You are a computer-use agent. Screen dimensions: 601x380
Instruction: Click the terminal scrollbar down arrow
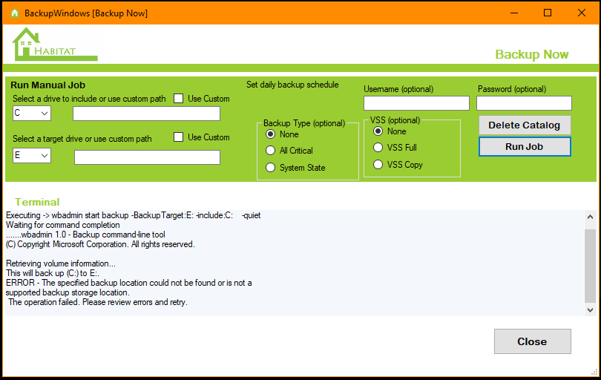591,309
